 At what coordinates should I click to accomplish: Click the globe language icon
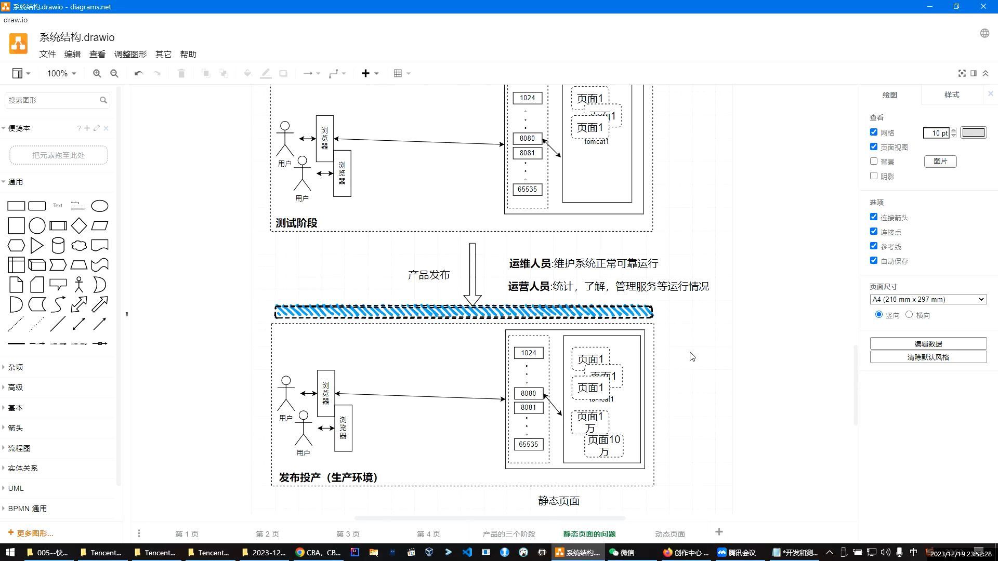point(984,33)
